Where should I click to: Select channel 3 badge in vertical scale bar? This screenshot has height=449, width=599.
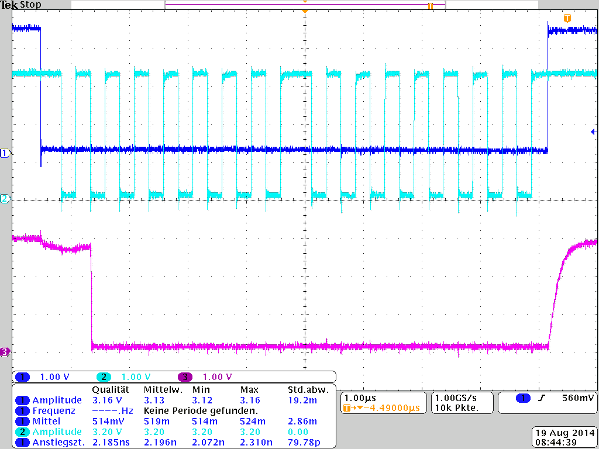pos(185,377)
